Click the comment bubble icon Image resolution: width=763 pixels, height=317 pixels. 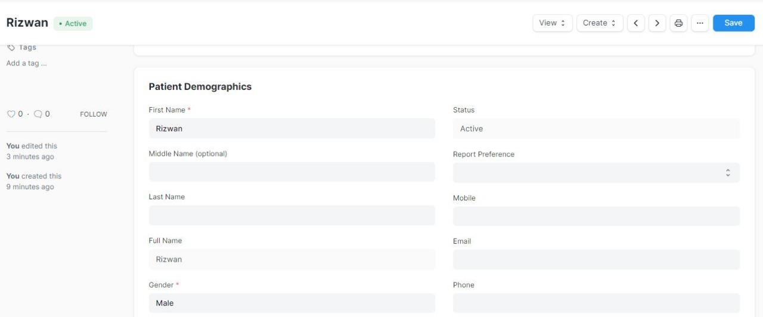coord(38,114)
